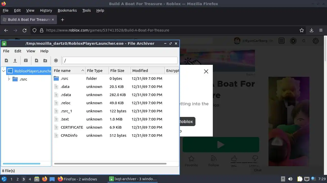The width and height of the screenshot is (327, 183).
Task: Expand the .rsrc folder tree node
Action: 9,79
